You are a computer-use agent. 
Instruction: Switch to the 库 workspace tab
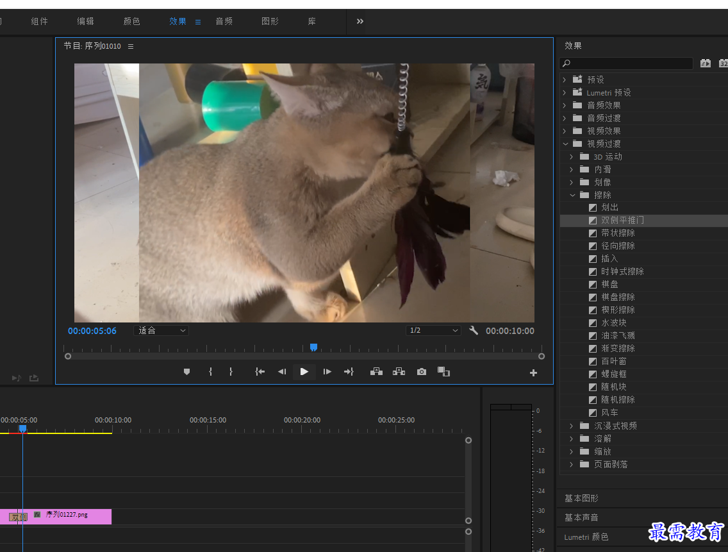point(311,21)
